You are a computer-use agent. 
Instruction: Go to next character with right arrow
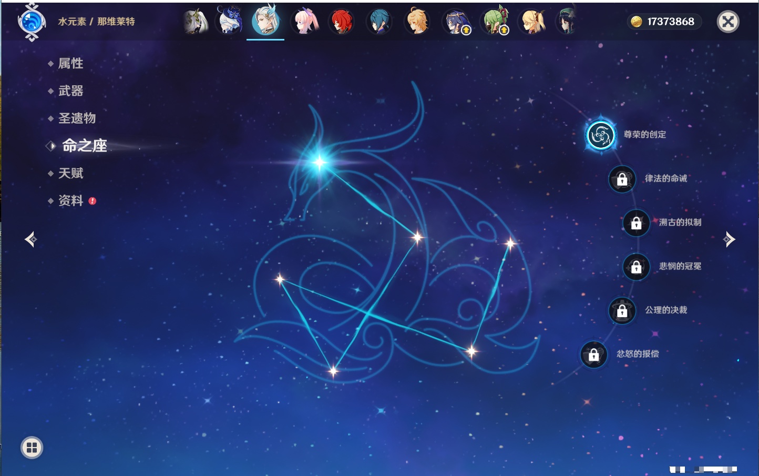tap(729, 239)
